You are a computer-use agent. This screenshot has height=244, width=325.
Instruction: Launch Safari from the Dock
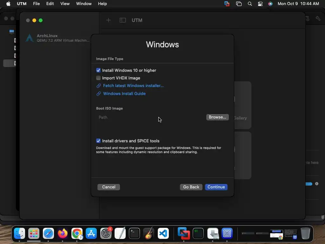(48, 233)
